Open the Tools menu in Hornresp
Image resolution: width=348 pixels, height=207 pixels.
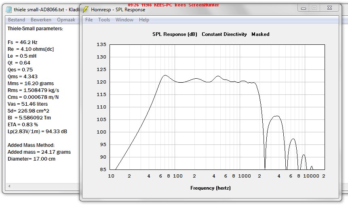tap(104, 20)
